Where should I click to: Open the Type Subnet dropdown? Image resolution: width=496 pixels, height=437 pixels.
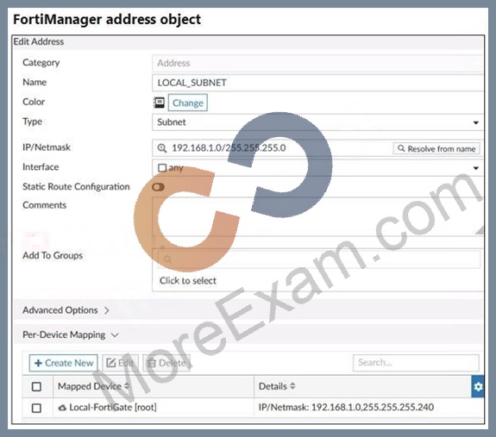317,122
